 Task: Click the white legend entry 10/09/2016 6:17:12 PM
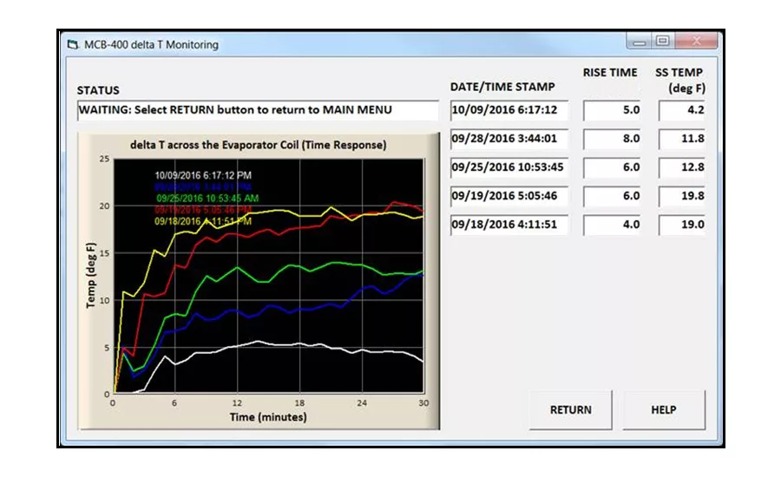click(203, 175)
